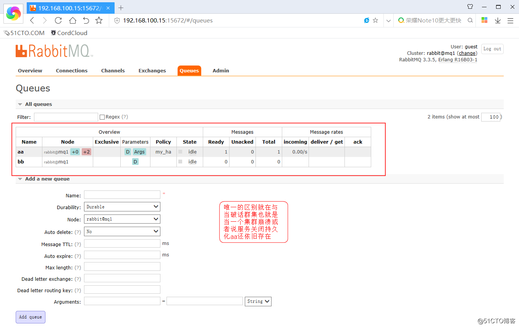Click the Max length help question mark

[78, 268]
